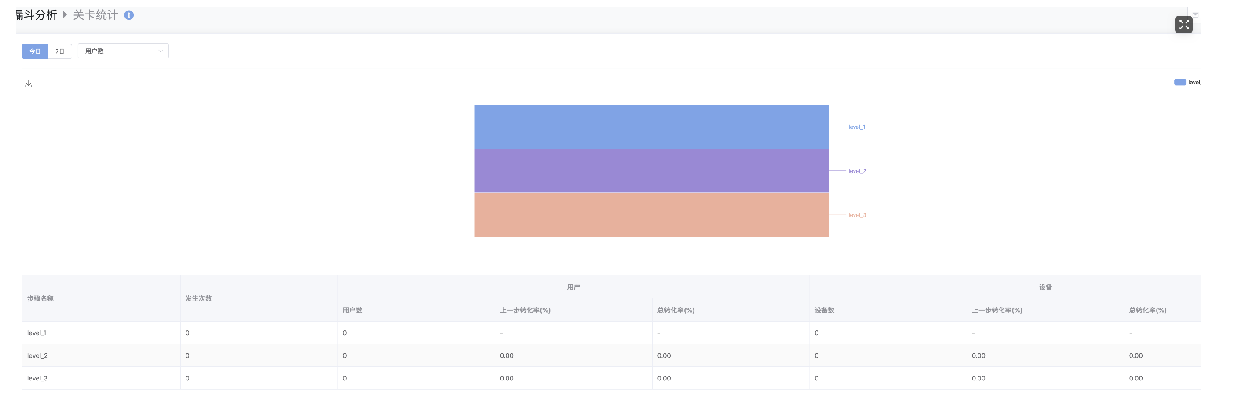Click the 步骤名称 column header
This screenshot has height=413, width=1234.
click(40, 298)
